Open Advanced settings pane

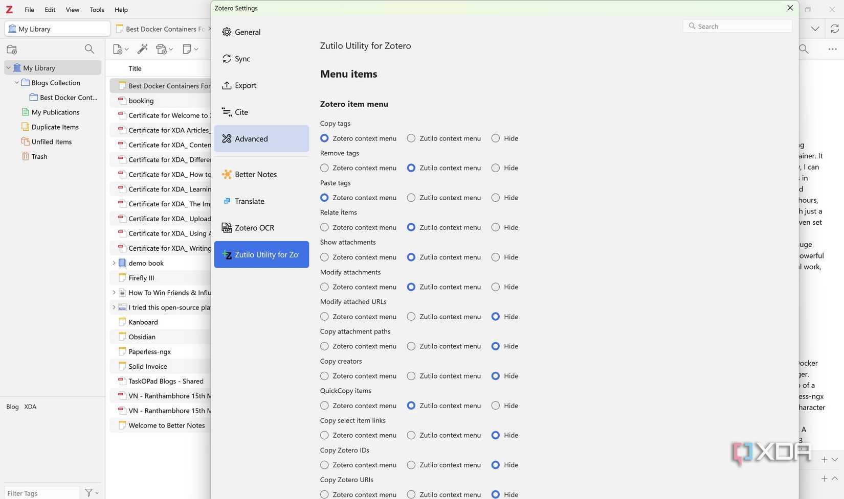click(x=261, y=138)
